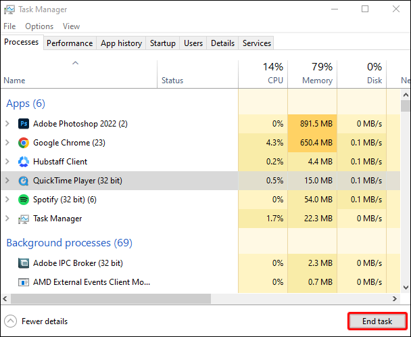Viewport: 411px width, 337px height.
Task: Open the Options menu
Action: [x=39, y=26]
